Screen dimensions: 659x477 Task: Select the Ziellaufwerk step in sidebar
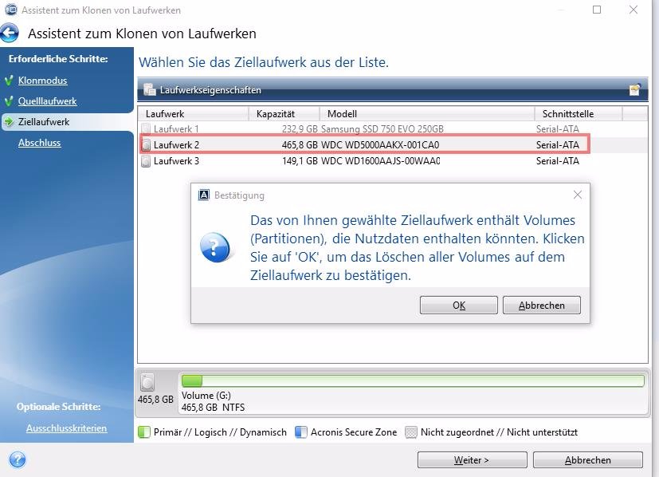click(44, 122)
